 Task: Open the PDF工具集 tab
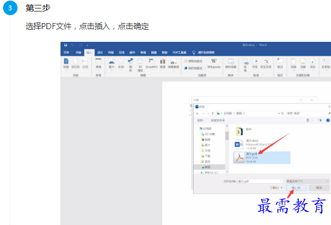pos(180,53)
